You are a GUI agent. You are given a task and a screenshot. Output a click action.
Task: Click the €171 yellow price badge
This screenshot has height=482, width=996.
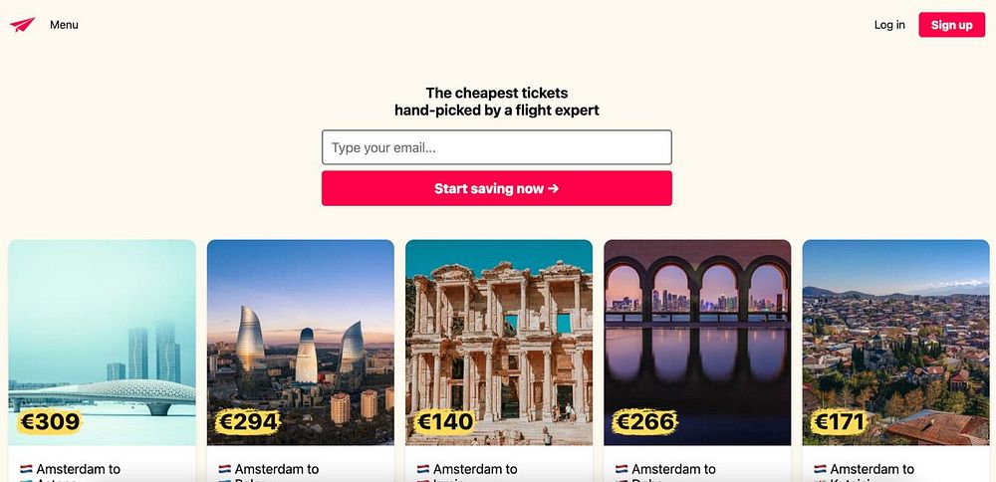(840, 421)
